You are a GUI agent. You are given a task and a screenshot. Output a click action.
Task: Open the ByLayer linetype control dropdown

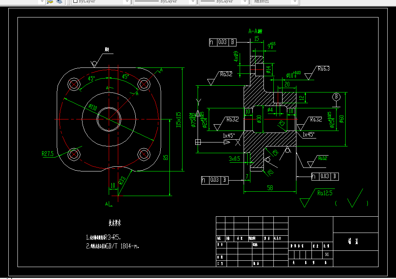[x=193, y=2]
